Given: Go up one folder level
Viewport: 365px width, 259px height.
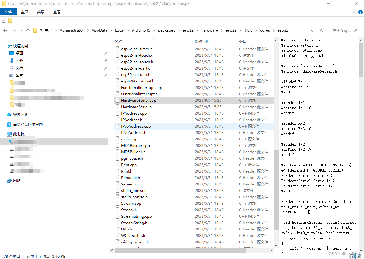Looking at the screenshot, I should point(28,30).
